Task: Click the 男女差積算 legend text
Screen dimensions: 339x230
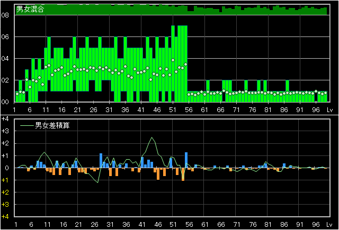Action: point(52,125)
